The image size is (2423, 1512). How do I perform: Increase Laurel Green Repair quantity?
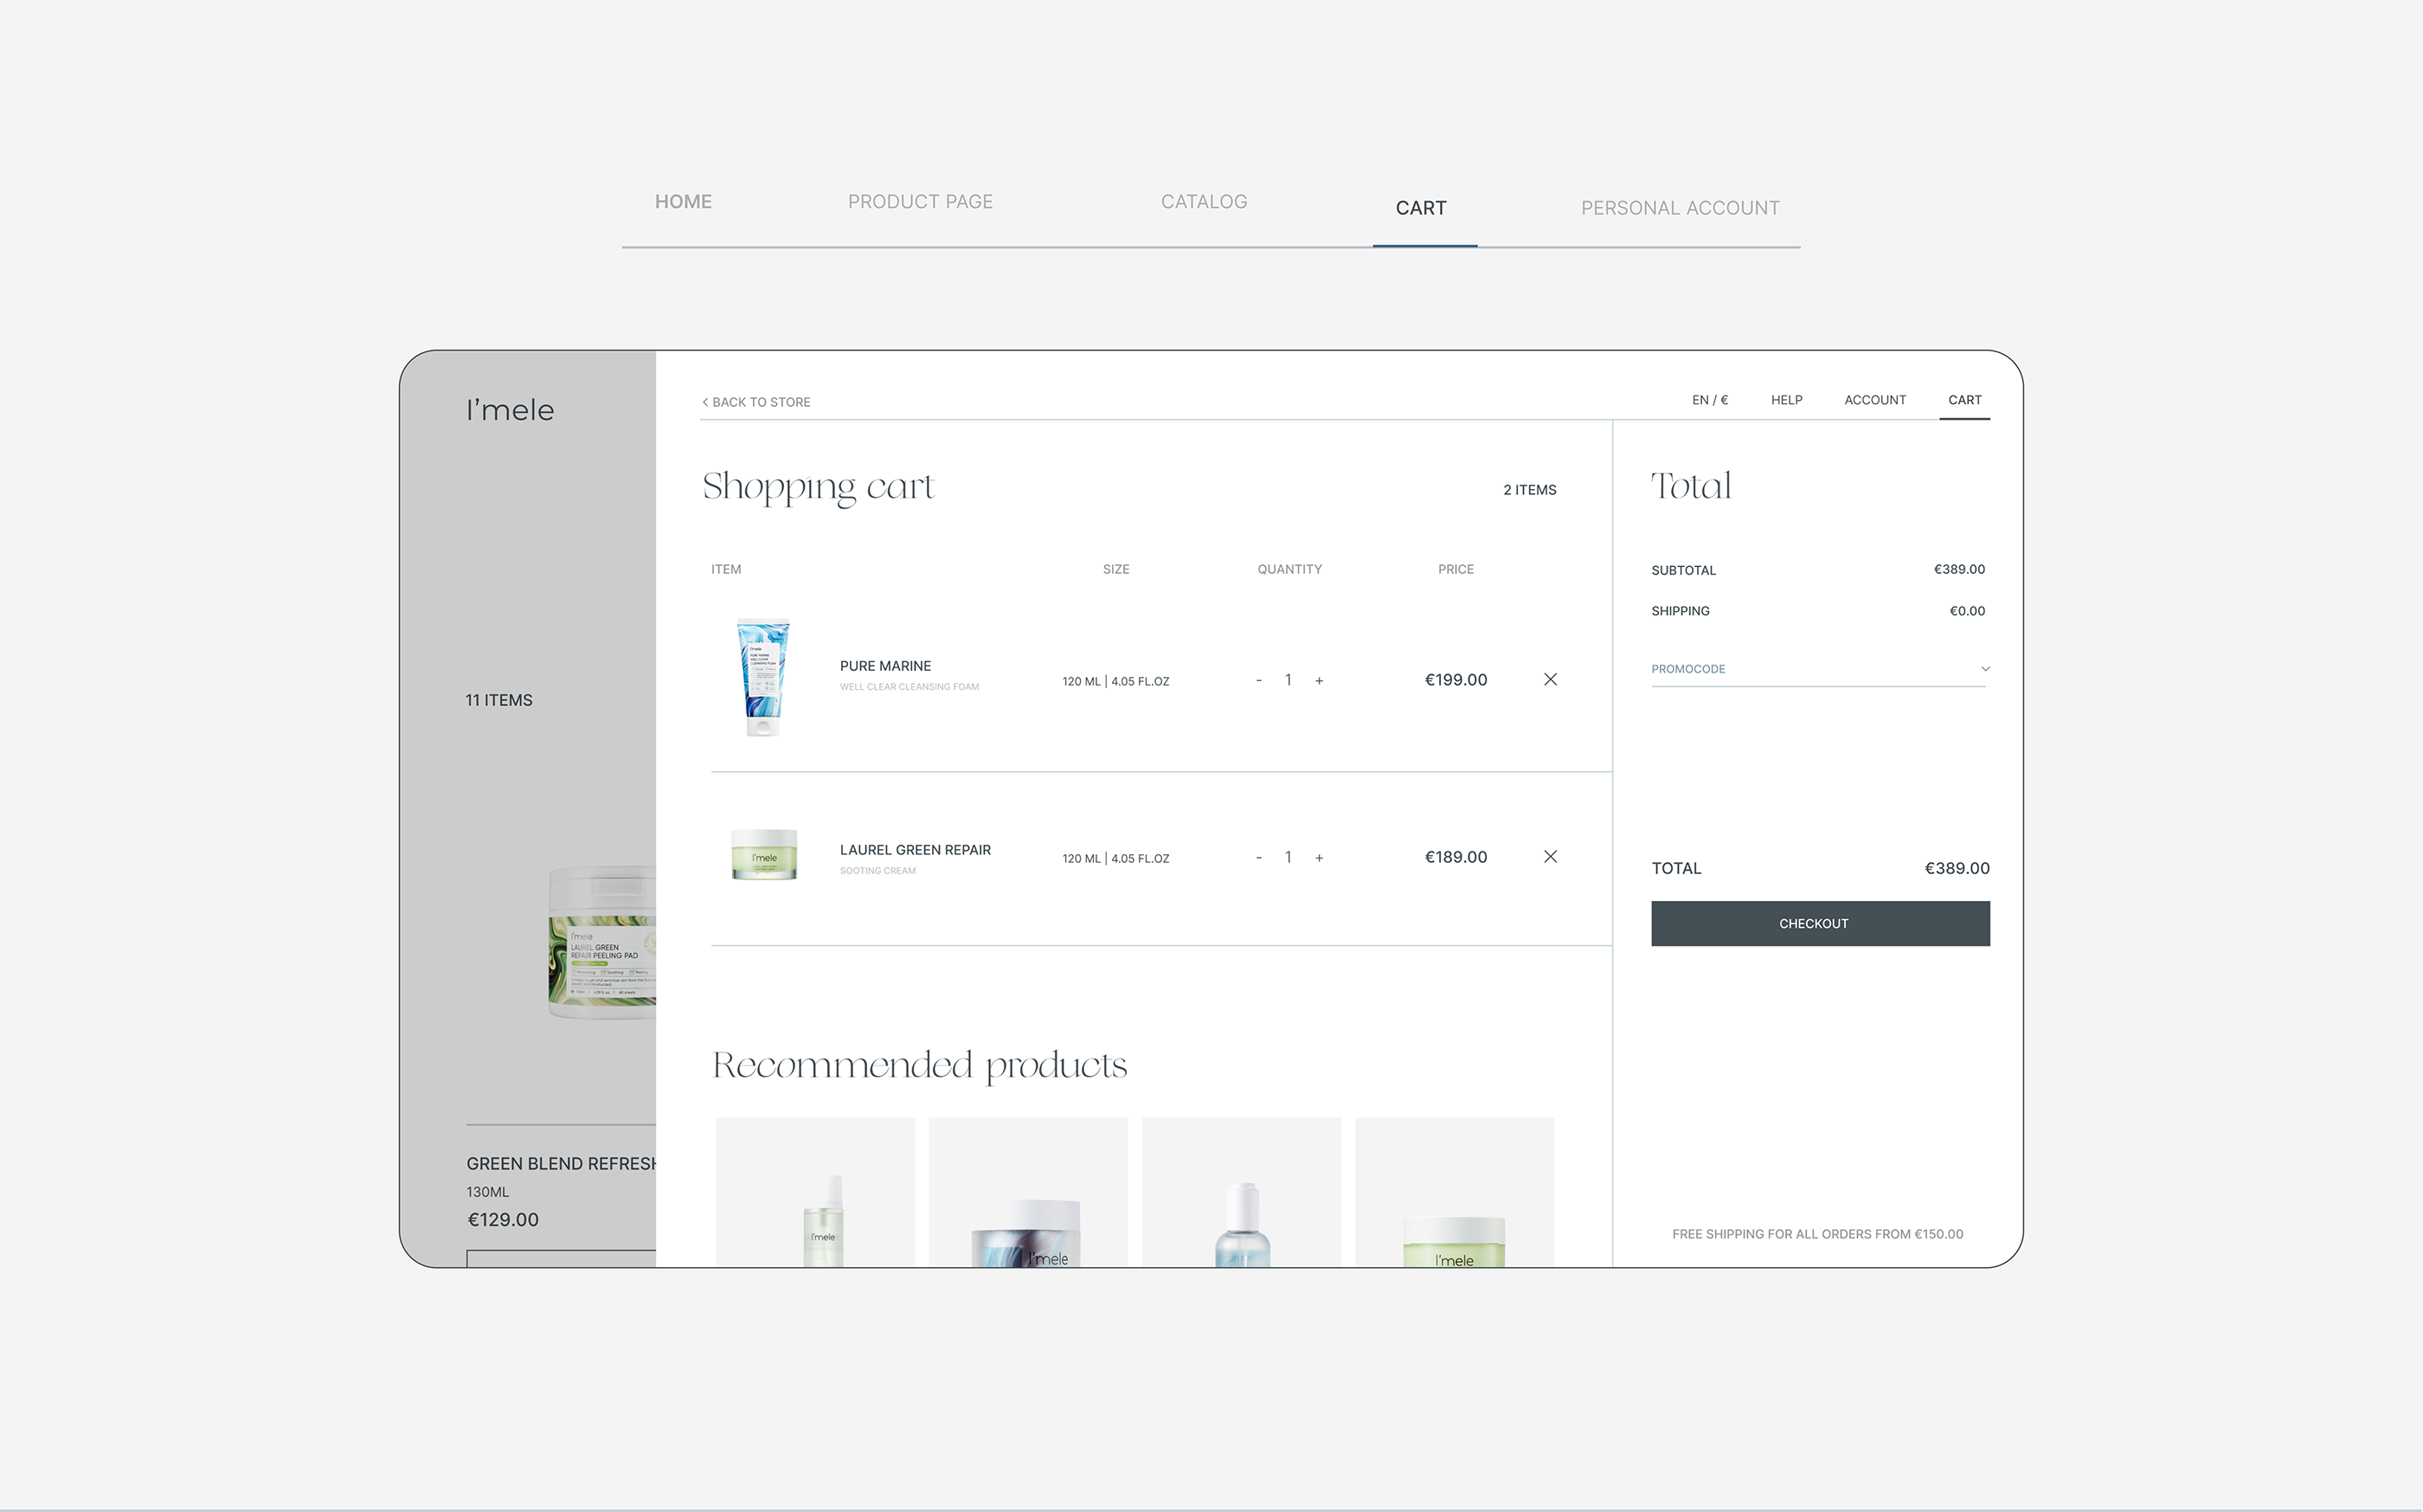[1319, 858]
